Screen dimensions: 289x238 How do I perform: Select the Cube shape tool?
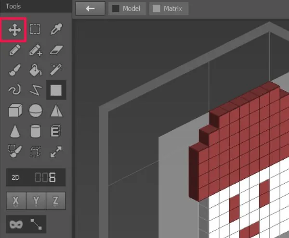coord(15,111)
